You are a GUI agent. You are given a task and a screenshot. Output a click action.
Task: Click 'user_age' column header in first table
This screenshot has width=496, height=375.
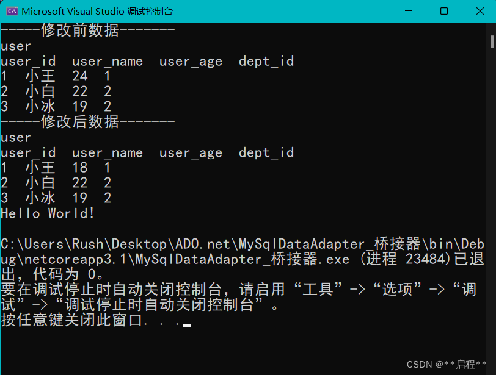pos(191,61)
